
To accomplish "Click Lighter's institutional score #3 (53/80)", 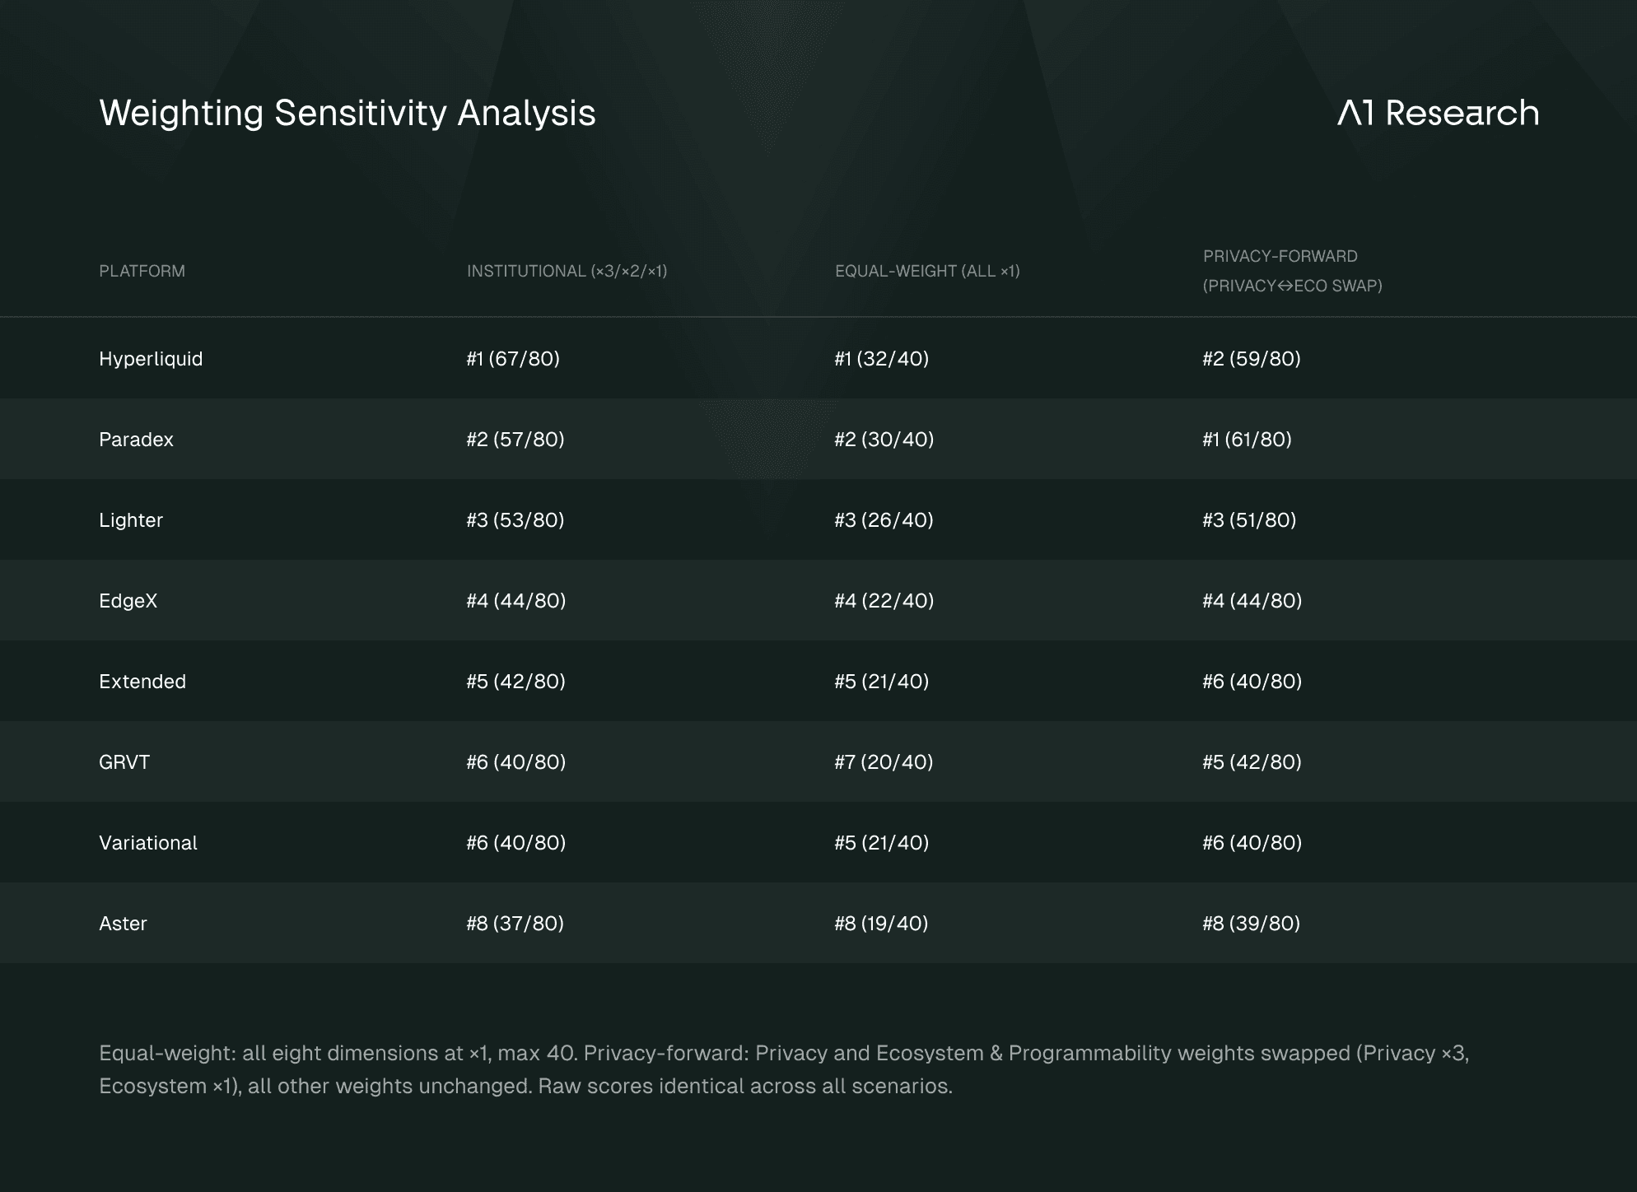I will tap(515, 520).
